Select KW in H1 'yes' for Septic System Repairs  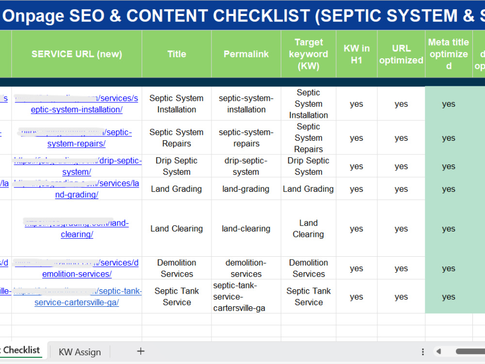(x=356, y=138)
